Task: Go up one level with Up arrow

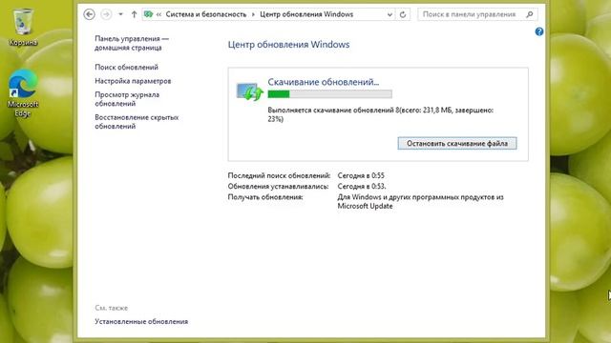Action: (134, 14)
